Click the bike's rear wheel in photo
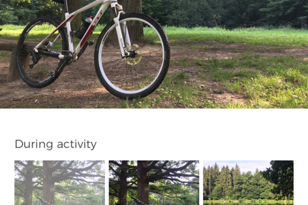 point(42,52)
